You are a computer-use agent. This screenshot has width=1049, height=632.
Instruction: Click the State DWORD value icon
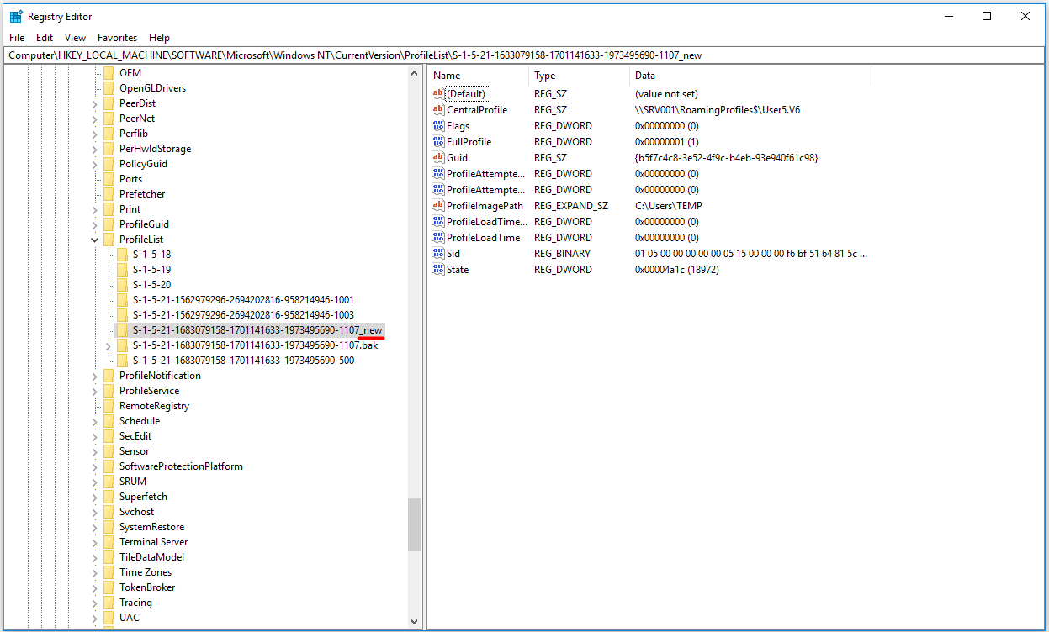(x=437, y=269)
